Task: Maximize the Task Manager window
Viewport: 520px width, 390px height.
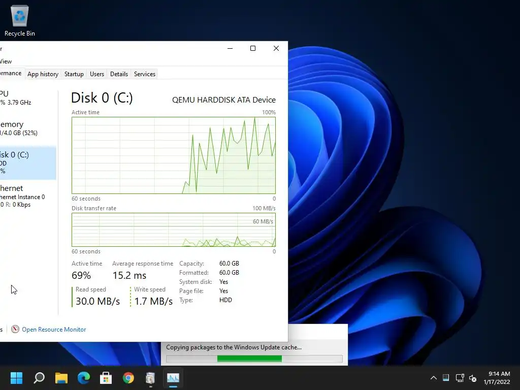Action: tap(253, 48)
